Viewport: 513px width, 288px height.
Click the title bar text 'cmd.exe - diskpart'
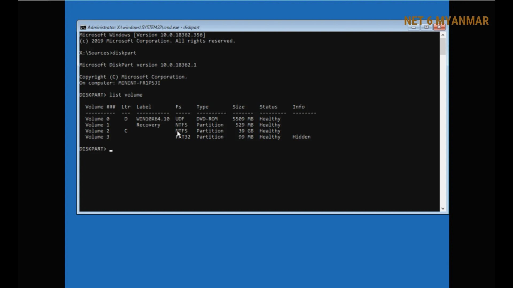point(182,27)
